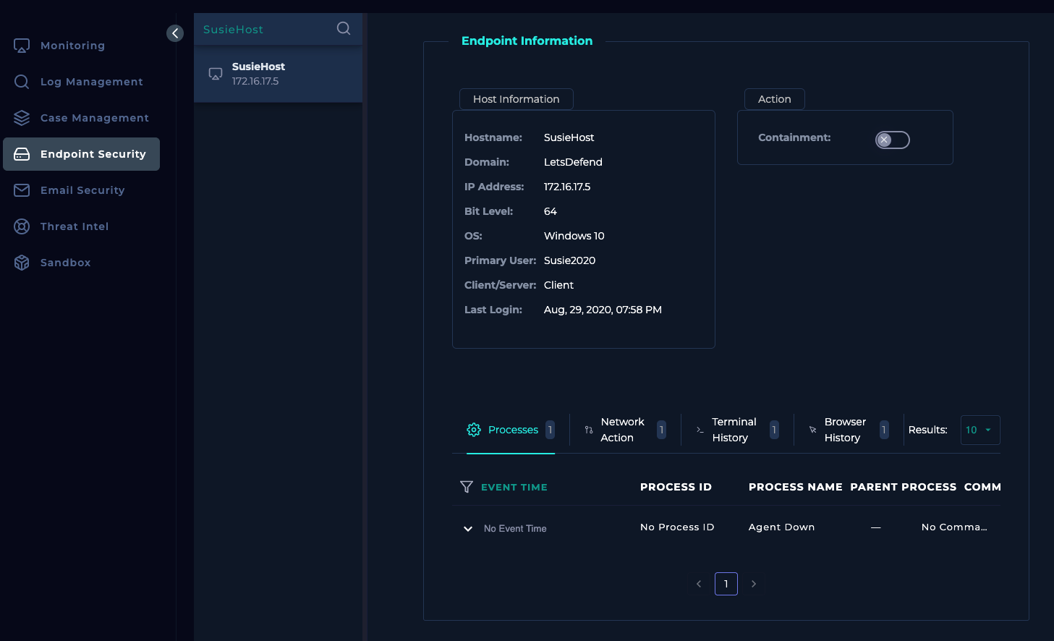This screenshot has width=1054, height=641.
Task: Go to previous page of process results
Action: [x=698, y=584]
